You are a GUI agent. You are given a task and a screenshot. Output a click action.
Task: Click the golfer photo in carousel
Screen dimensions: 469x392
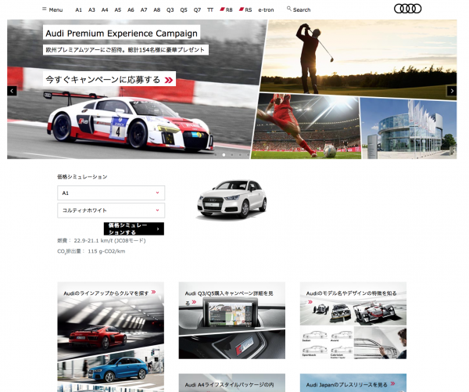tap(359, 57)
